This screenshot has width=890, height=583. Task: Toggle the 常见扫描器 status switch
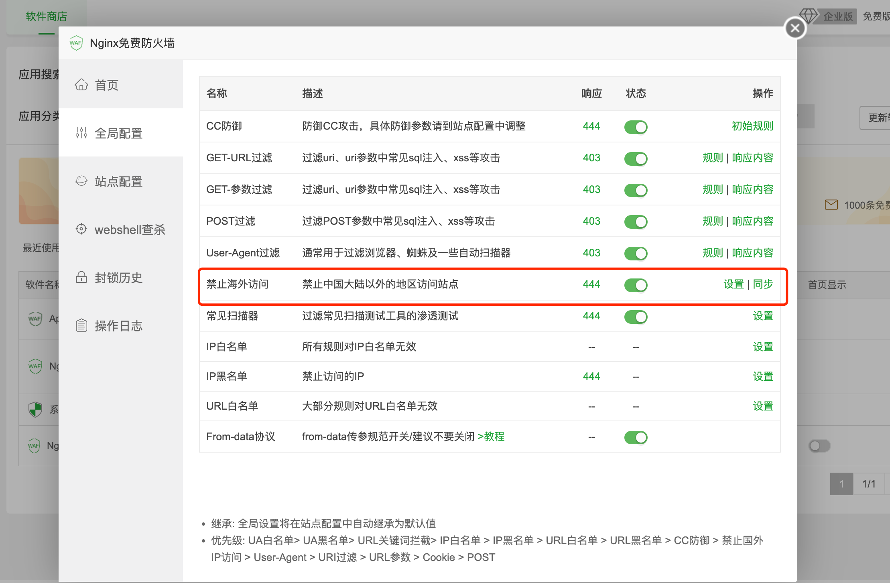click(x=636, y=317)
